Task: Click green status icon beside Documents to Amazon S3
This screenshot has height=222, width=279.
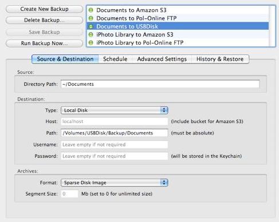Action: point(91,10)
